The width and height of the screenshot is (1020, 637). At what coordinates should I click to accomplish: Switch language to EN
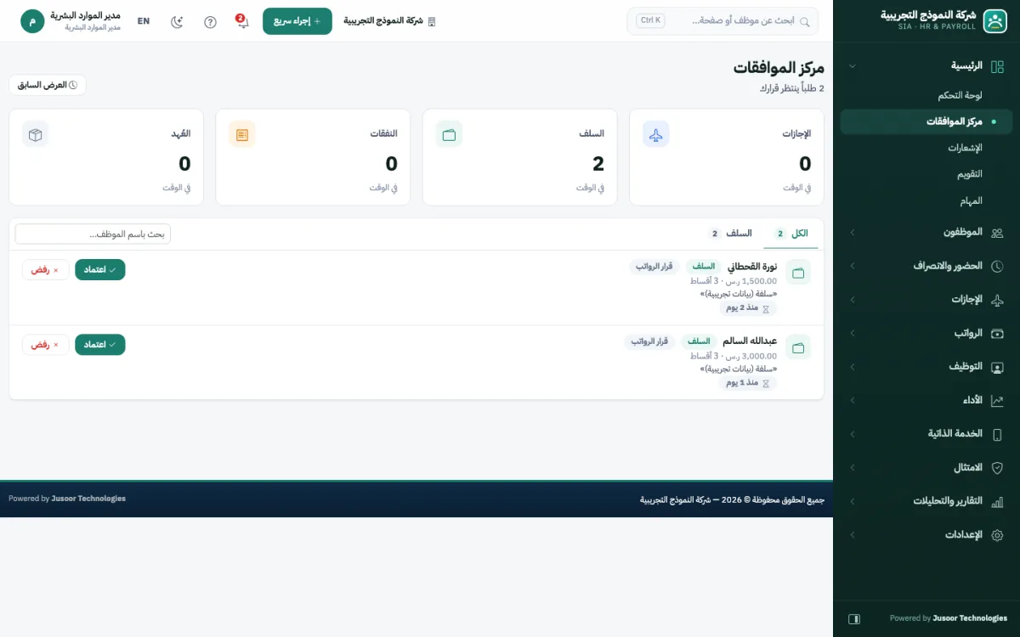click(x=144, y=21)
